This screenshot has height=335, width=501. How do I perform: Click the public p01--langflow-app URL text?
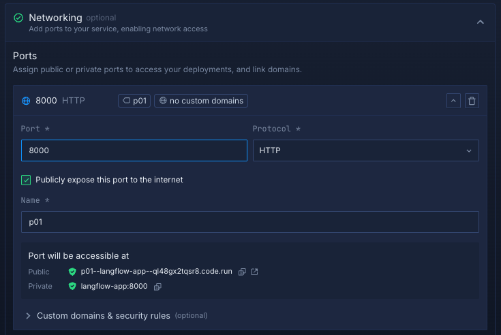[156, 272]
